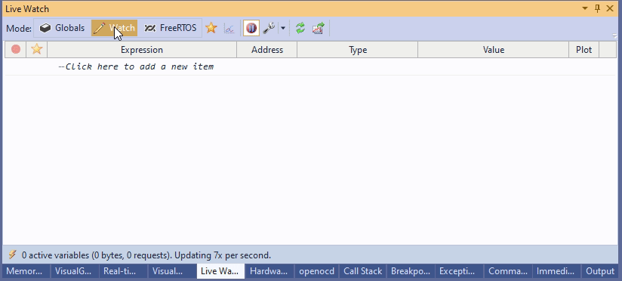Toggle the red pause updates button

point(251,28)
